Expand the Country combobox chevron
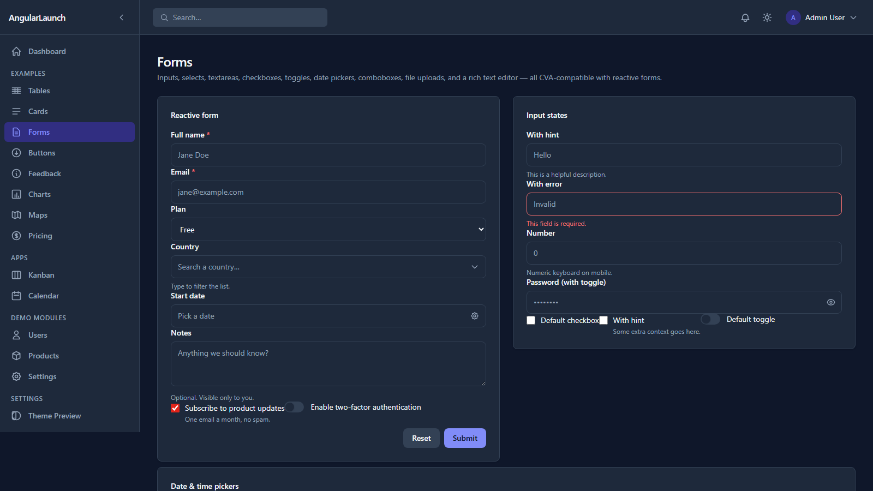Screen dimensions: 873x491 475,267
